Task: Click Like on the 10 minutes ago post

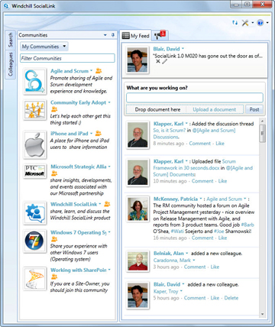Action: (222, 181)
